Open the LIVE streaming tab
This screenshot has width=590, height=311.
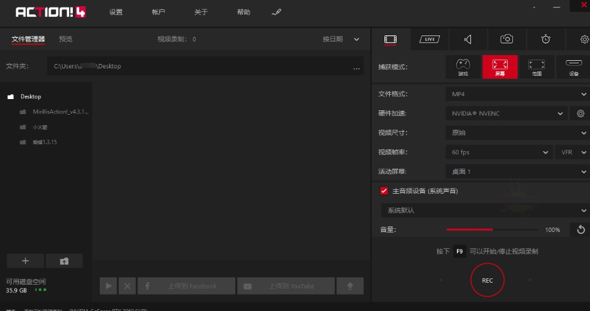(429, 39)
